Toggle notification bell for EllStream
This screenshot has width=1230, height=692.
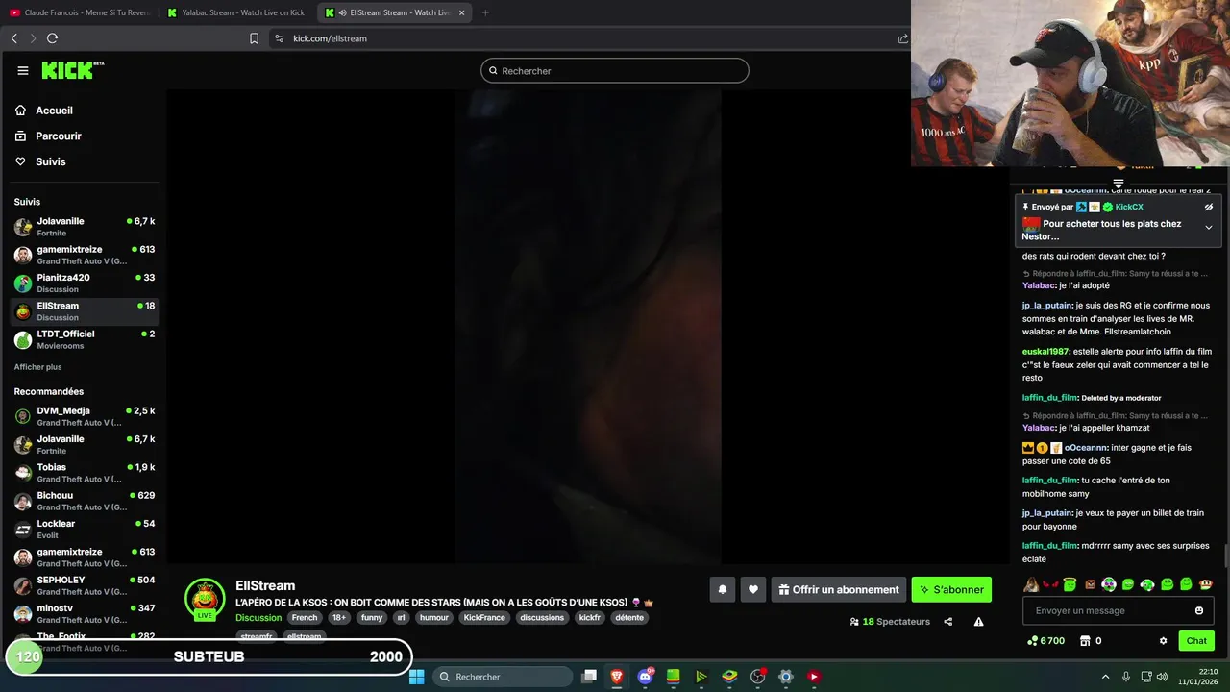tap(723, 589)
